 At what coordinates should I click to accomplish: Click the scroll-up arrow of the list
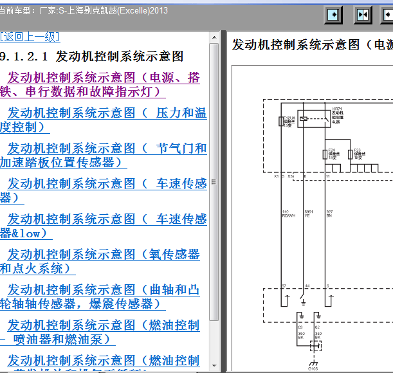[x=214, y=37]
